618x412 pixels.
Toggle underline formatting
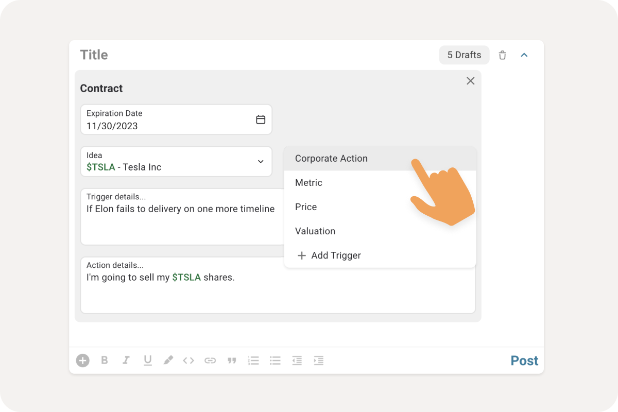pos(148,360)
